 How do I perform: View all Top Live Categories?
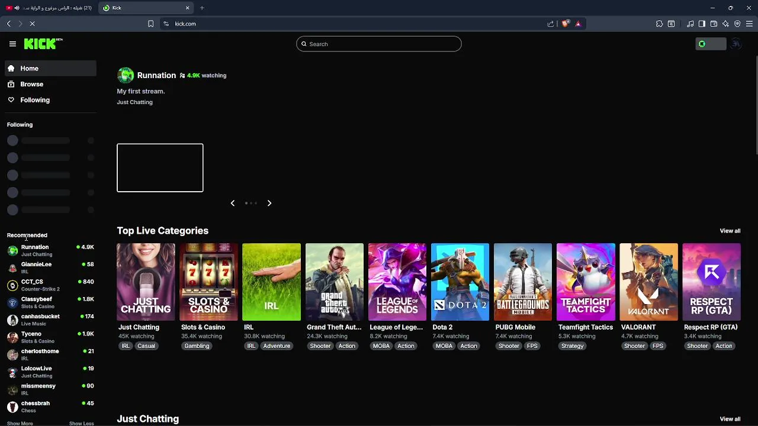click(x=730, y=231)
